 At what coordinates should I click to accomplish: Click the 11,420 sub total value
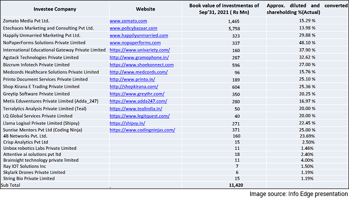[x=236, y=185]
